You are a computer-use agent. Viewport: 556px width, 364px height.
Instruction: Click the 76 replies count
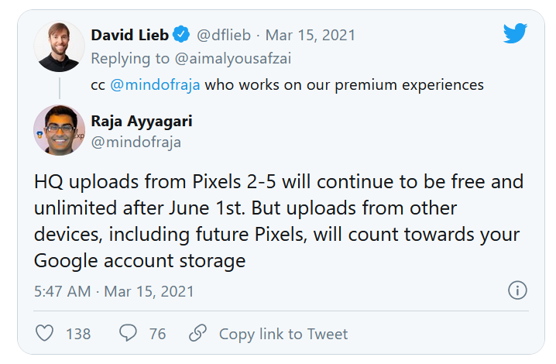point(157,334)
